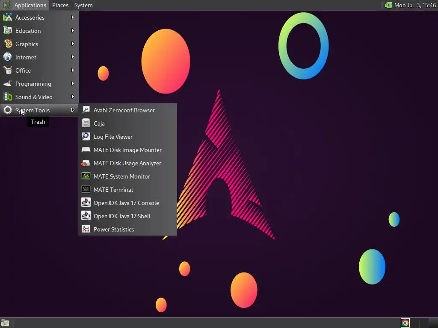This screenshot has width=438, height=328.
Task: Click the clock showing Mon Jul 3, 15:46
Action: [415, 5]
